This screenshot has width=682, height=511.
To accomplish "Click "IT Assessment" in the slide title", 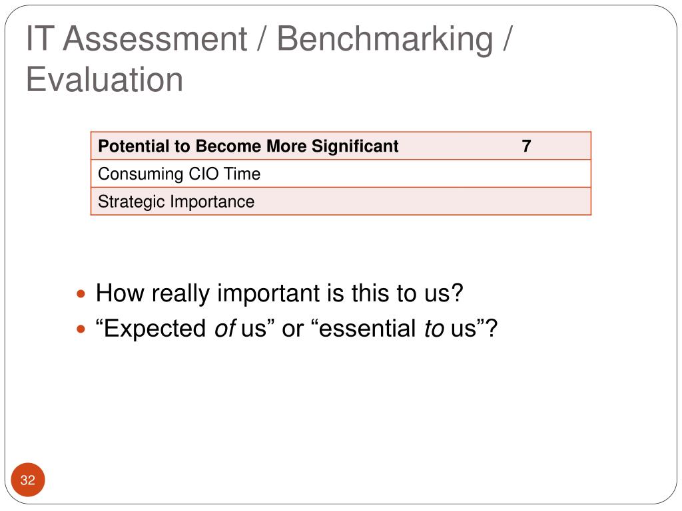I will click(137, 39).
